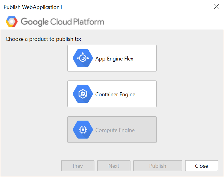The height and width of the screenshot is (177, 224).
Task: Go back with the Prev button
Action: point(78,166)
